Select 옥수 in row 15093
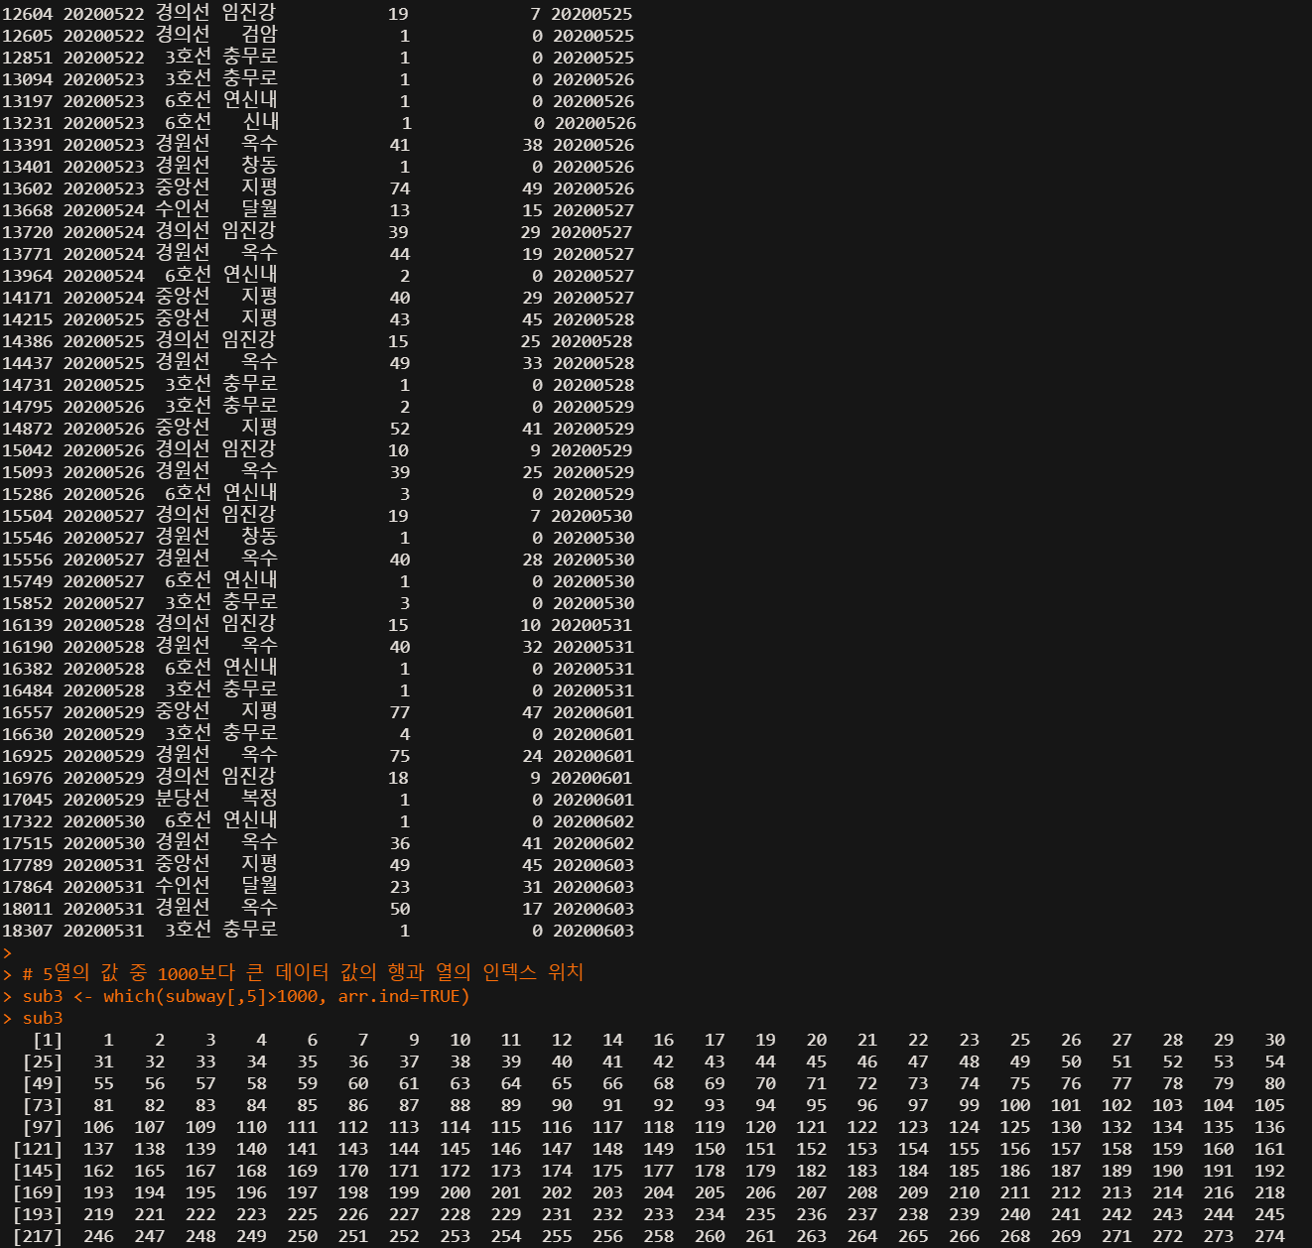 pos(259,472)
